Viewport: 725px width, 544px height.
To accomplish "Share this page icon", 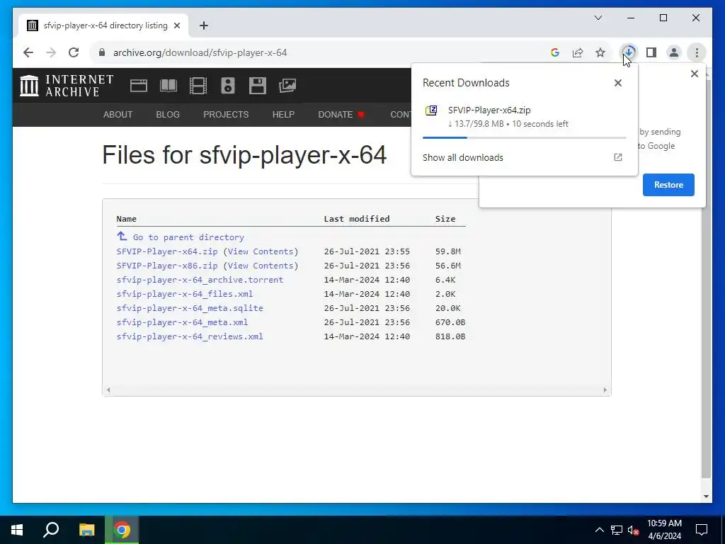I will click(578, 52).
